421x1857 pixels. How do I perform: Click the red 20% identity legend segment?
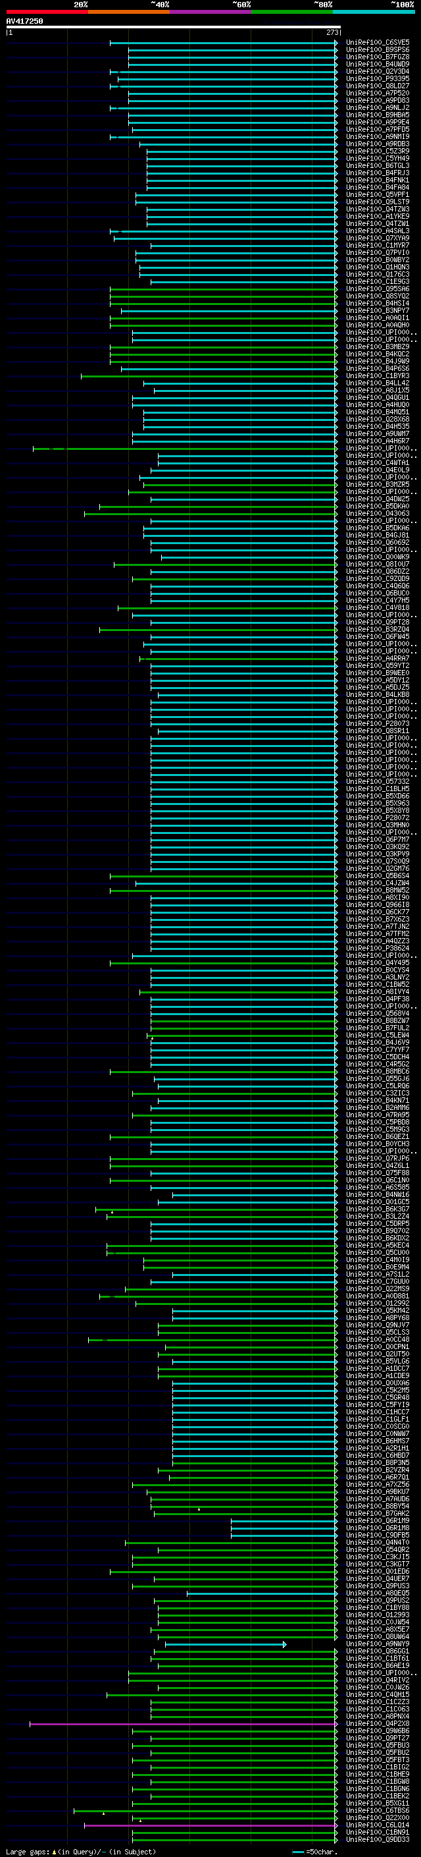coord(47,12)
